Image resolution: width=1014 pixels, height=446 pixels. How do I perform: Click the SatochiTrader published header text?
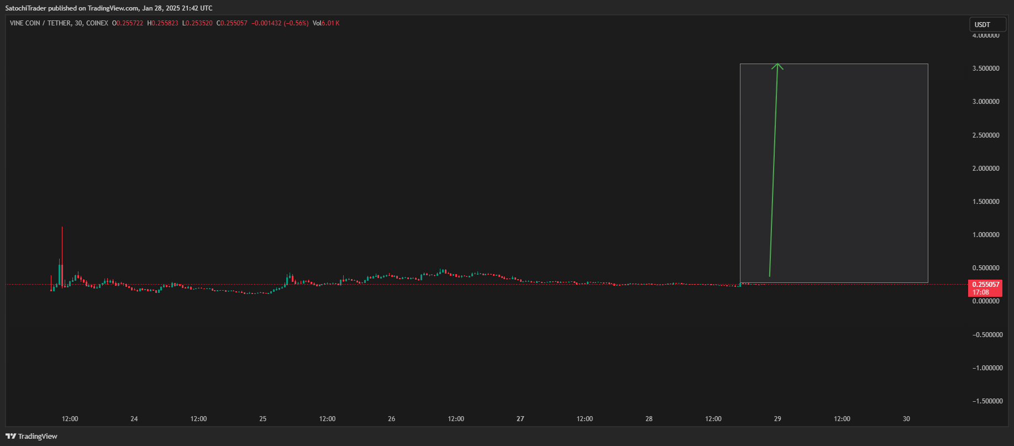point(109,8)
